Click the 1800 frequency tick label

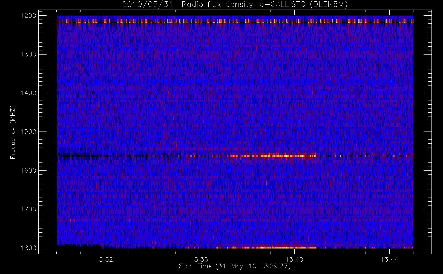click(x=28, y=248)
